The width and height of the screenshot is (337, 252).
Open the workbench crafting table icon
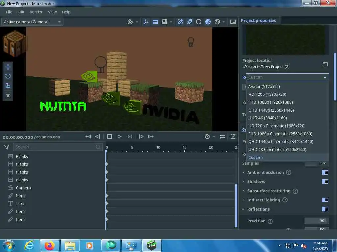(14, 44)
